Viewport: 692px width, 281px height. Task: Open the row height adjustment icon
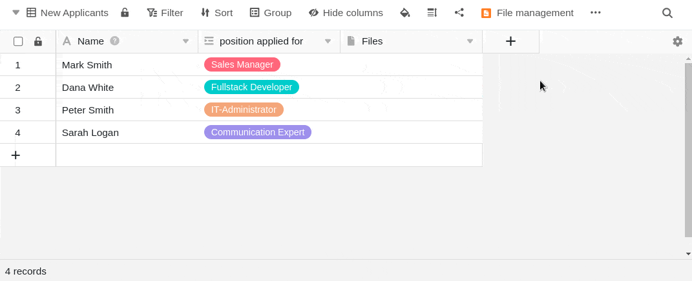432,13
